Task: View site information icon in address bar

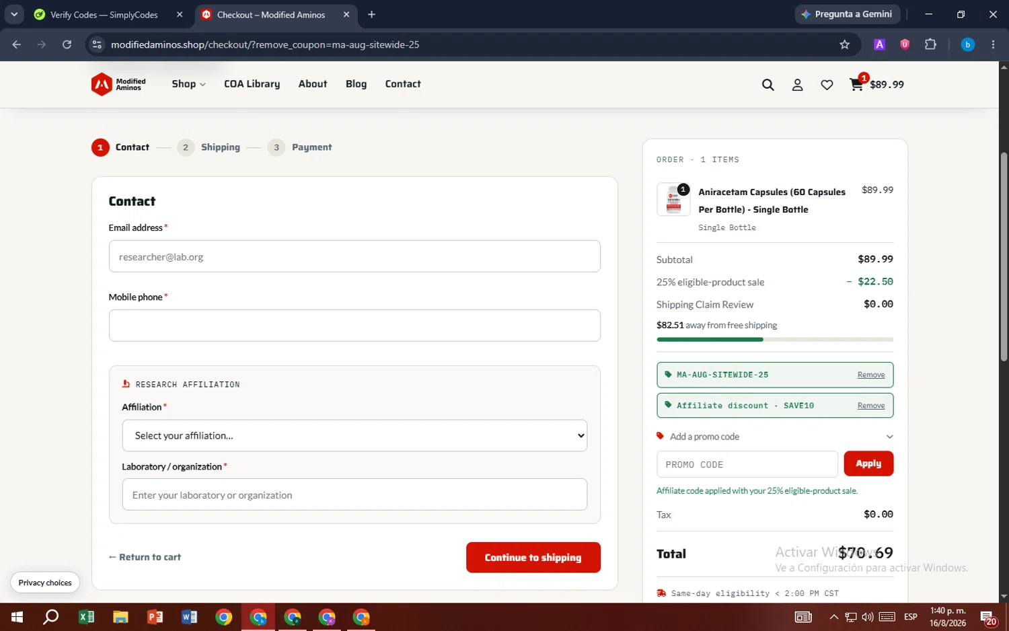Action: (x=97, y=44)
